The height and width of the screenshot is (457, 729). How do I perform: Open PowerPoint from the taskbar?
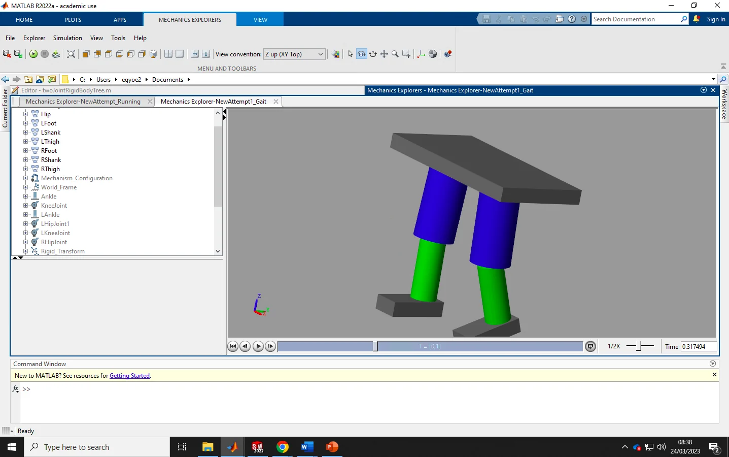332,447
